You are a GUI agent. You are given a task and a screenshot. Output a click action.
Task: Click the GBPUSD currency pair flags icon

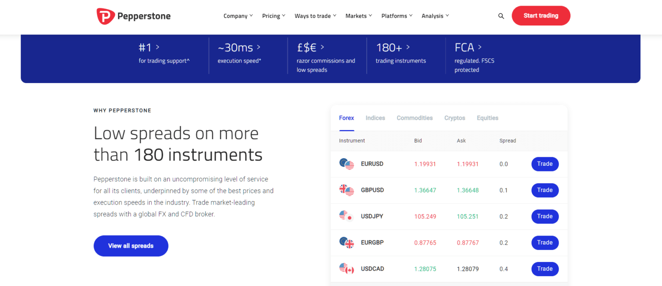pos(347,190)
